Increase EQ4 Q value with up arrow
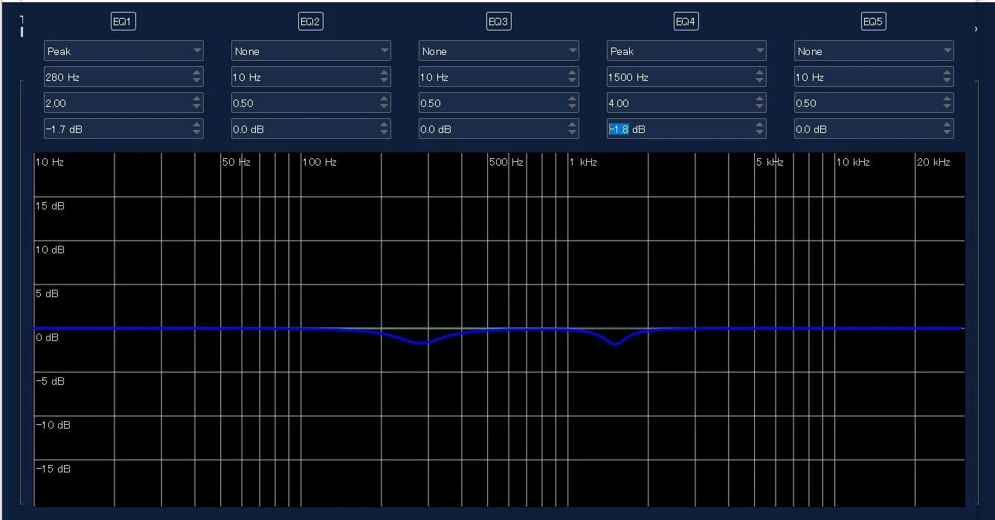This screenshot has height=520, width=995. [760, 99]
